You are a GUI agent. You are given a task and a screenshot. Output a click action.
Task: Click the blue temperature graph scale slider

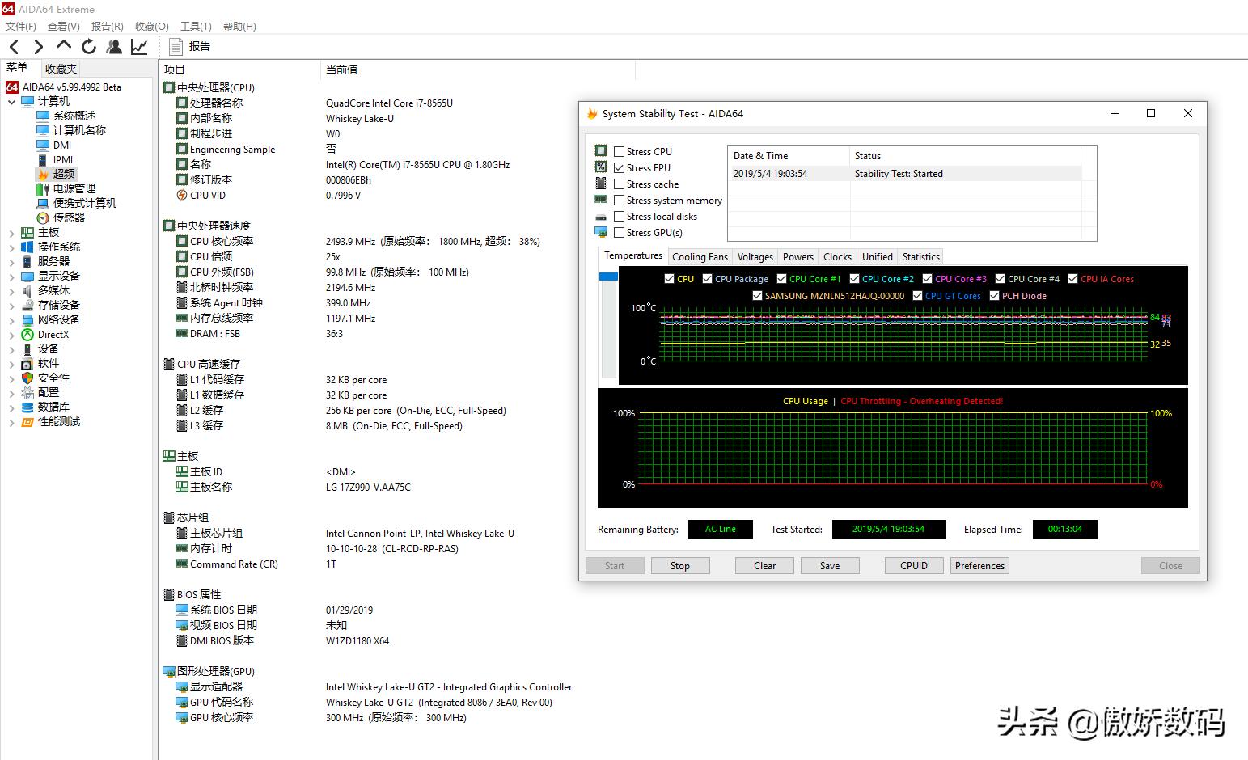608,277
